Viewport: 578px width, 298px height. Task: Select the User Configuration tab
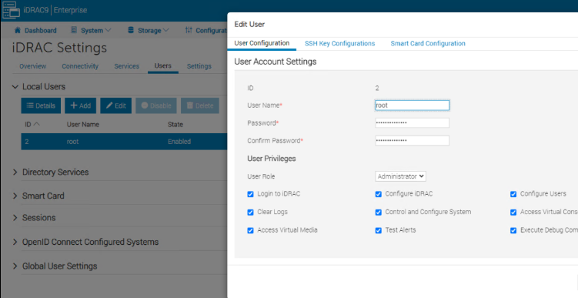click(262, 43)
